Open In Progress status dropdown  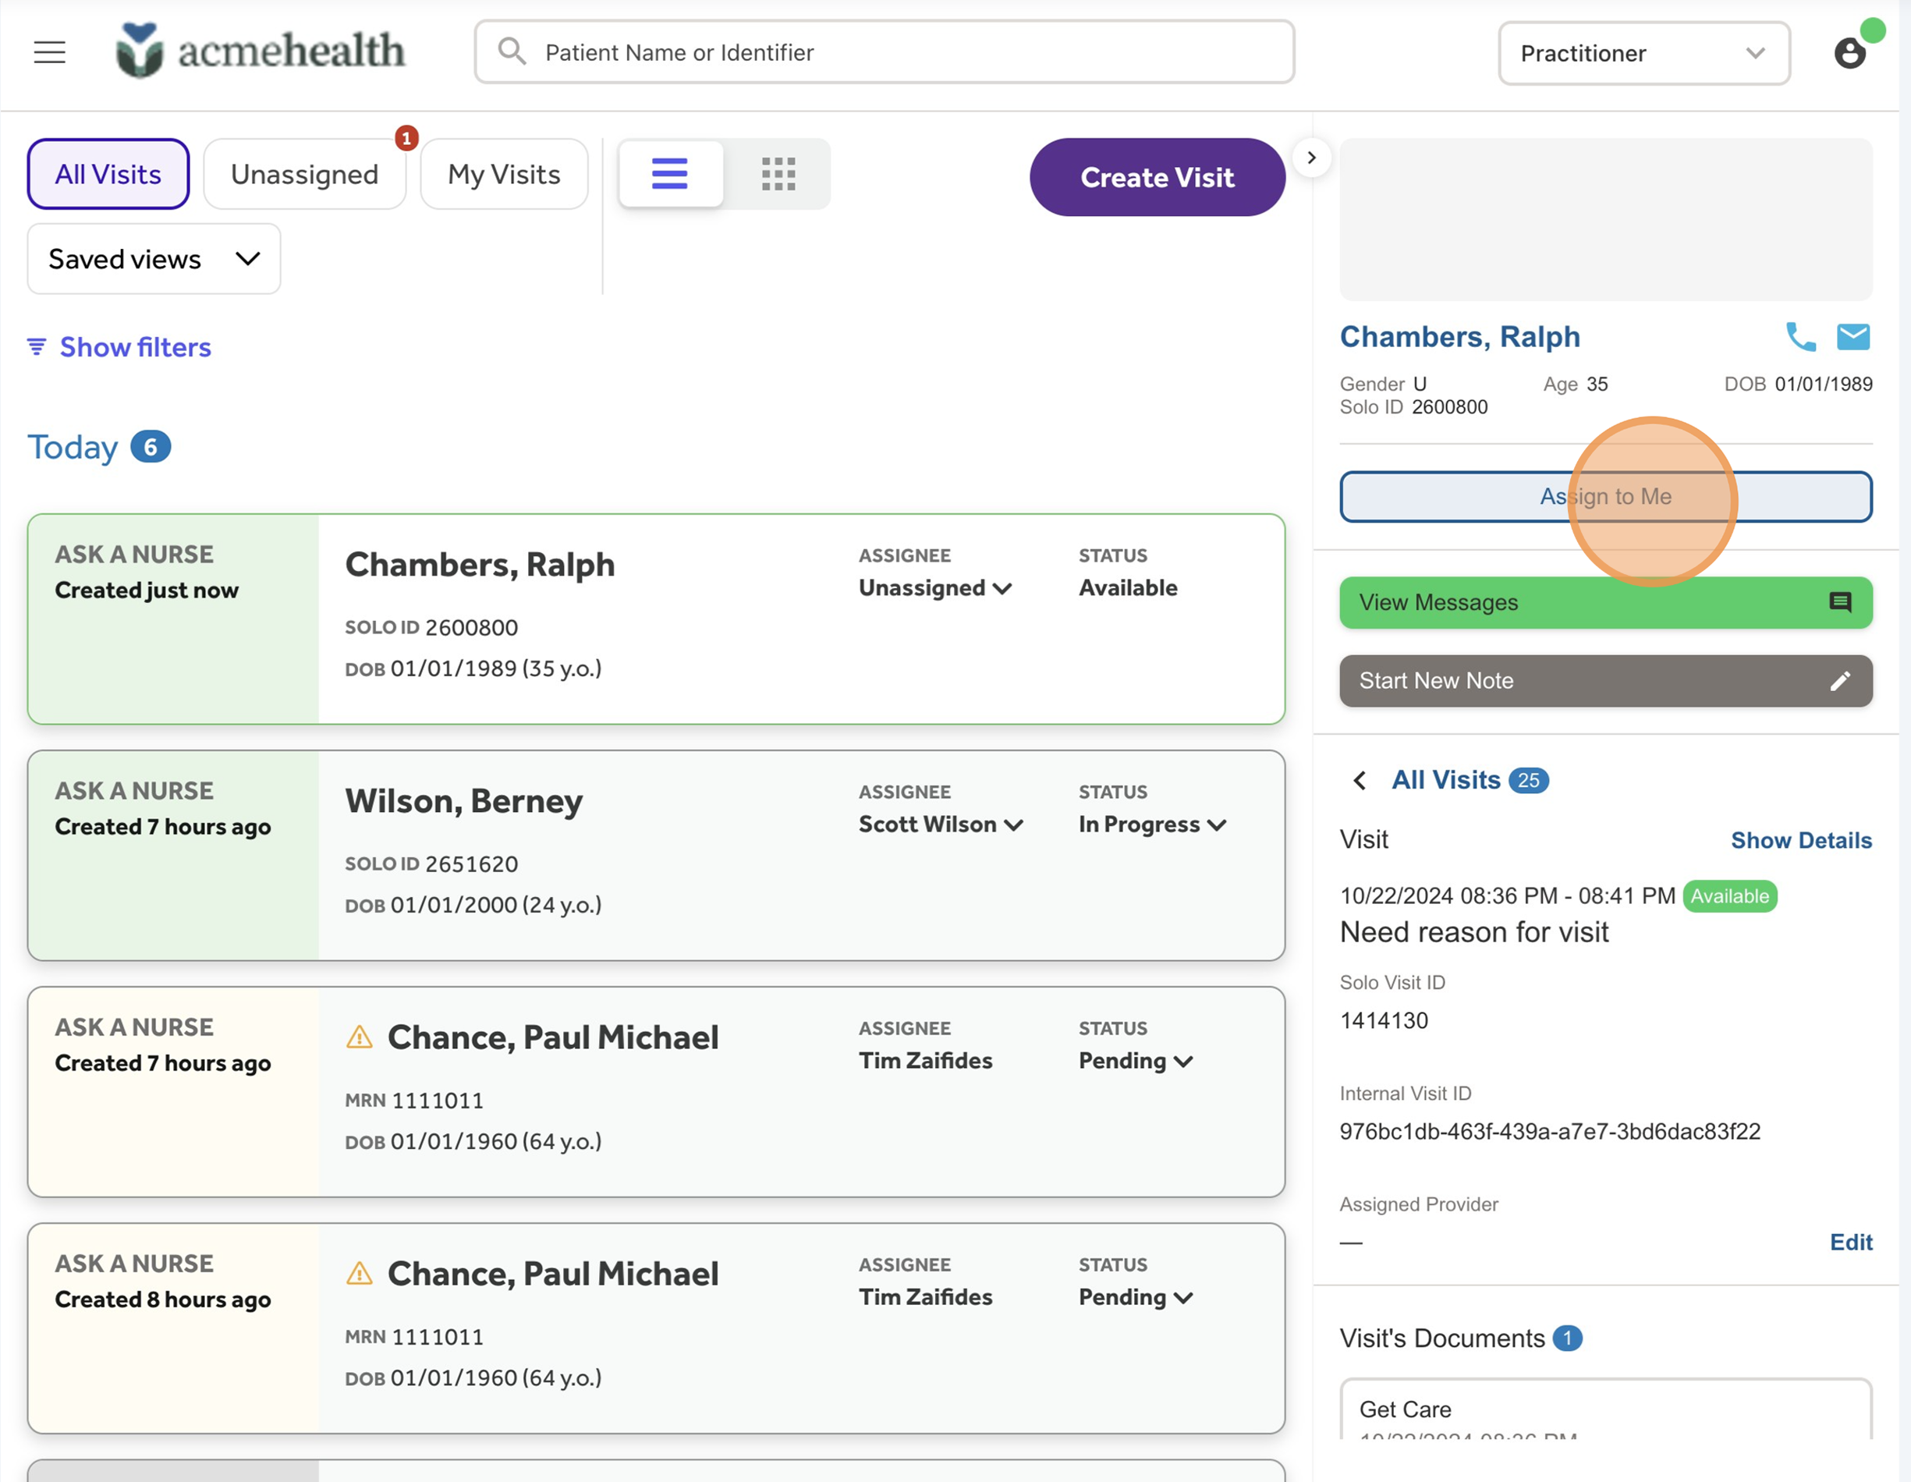(x=1152, y=824)
